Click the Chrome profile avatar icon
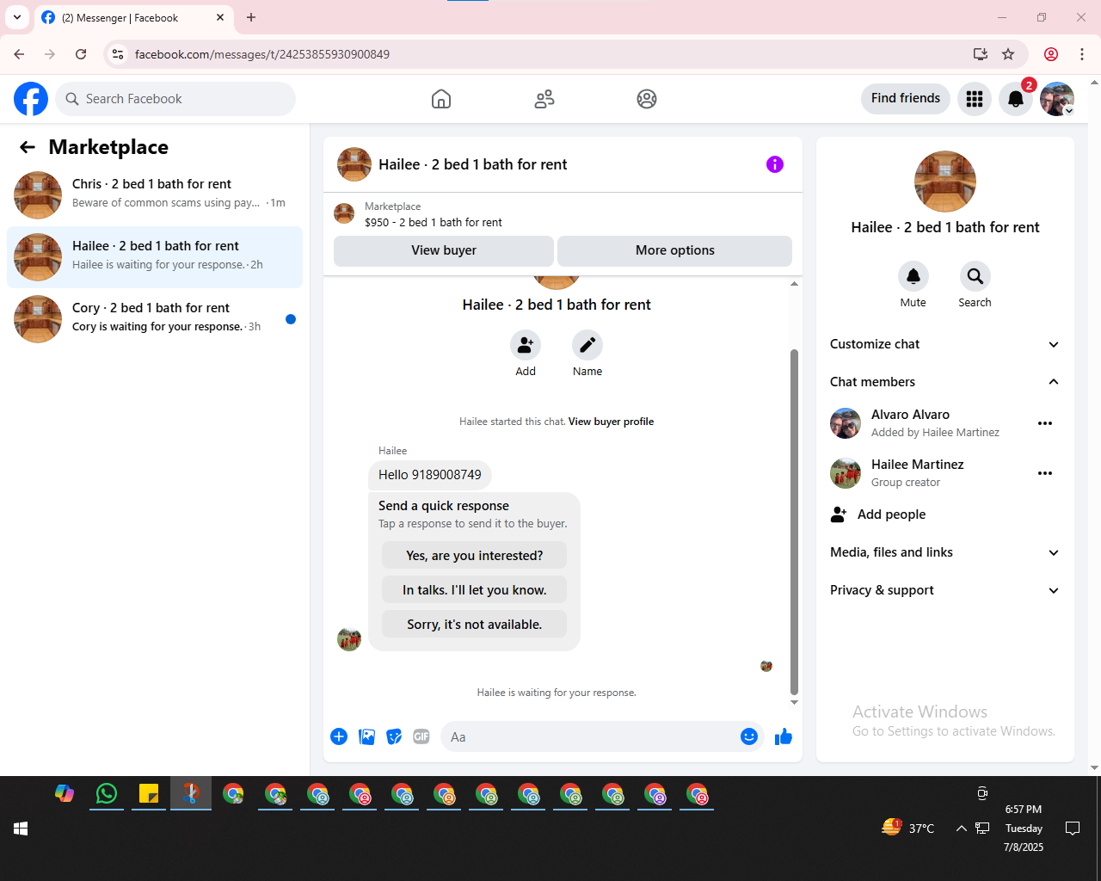Viewport: 1101px width, 881px height. [1051, 54]
